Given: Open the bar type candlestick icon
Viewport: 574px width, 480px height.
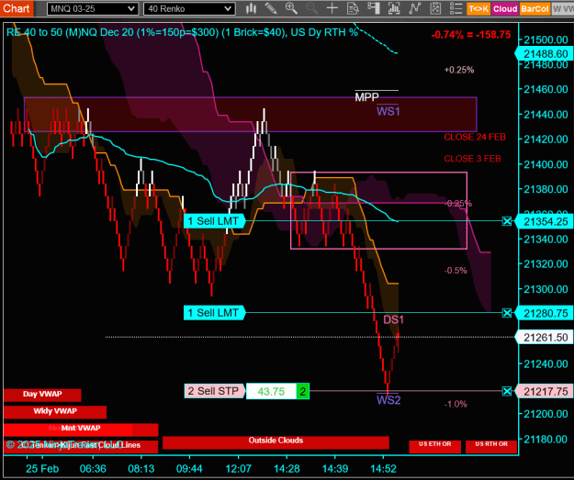Looking at the screenshot, I should point(251,8).
